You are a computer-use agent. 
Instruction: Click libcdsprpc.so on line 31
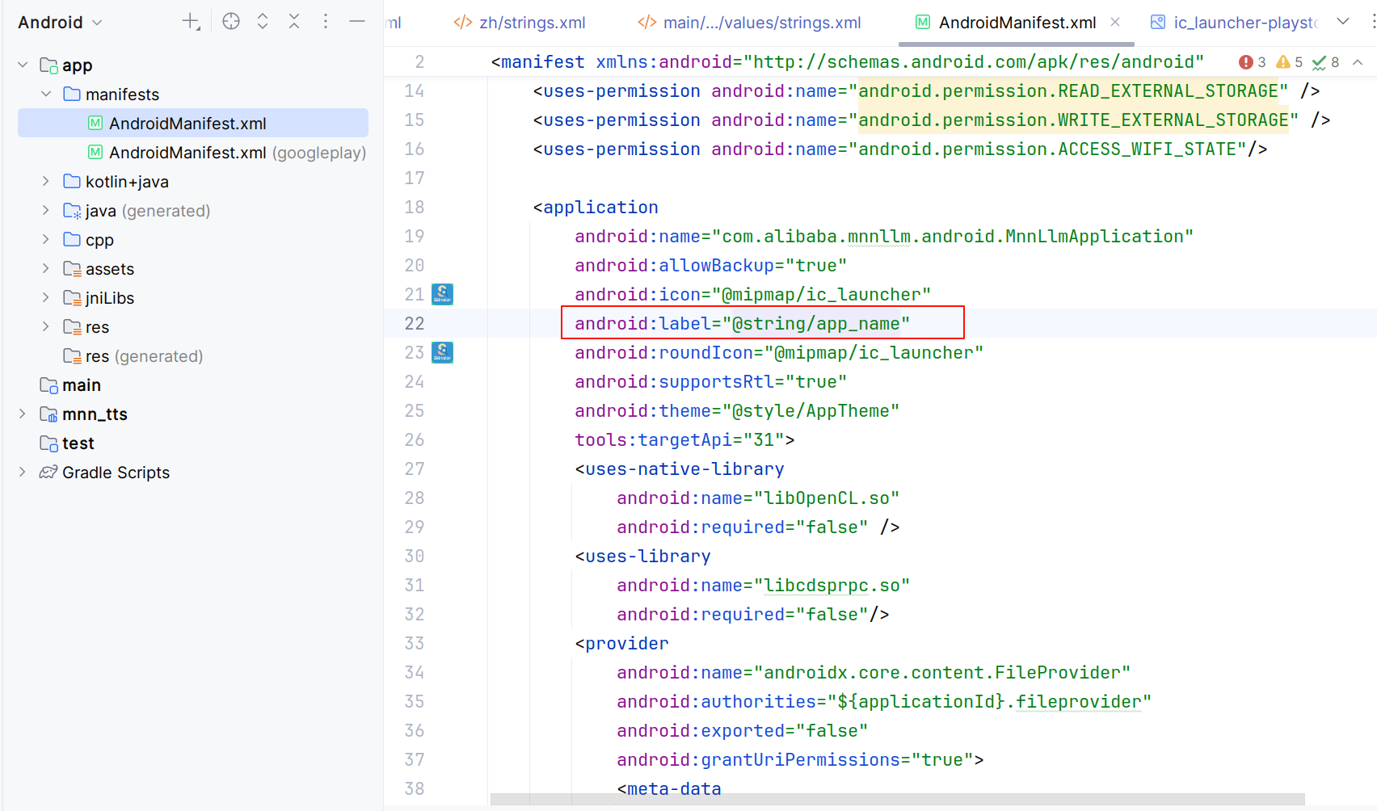(832, 585)
